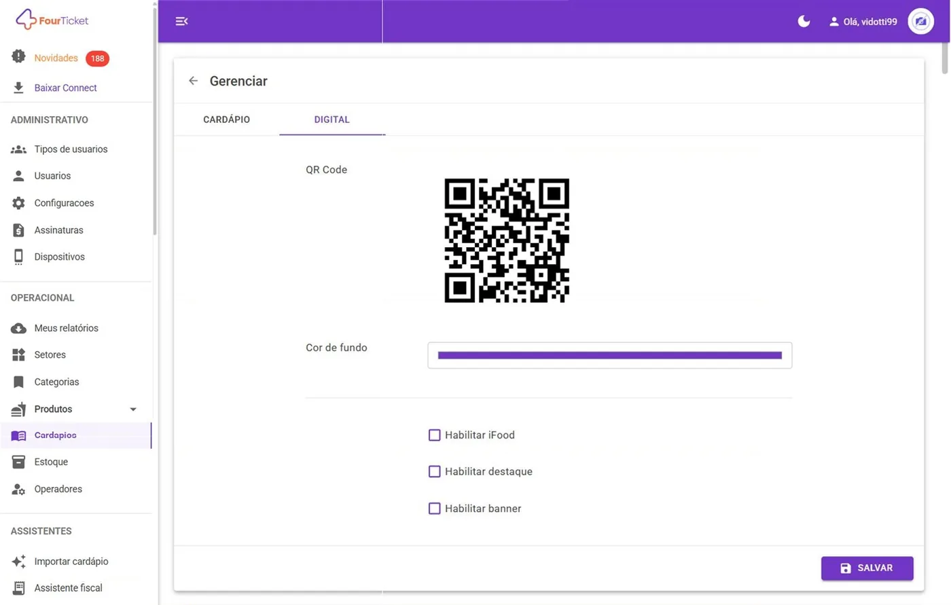This screenshot has height=605, width=951.
Task: Open Importar cardápio assistant
Action: click(71, 562)
